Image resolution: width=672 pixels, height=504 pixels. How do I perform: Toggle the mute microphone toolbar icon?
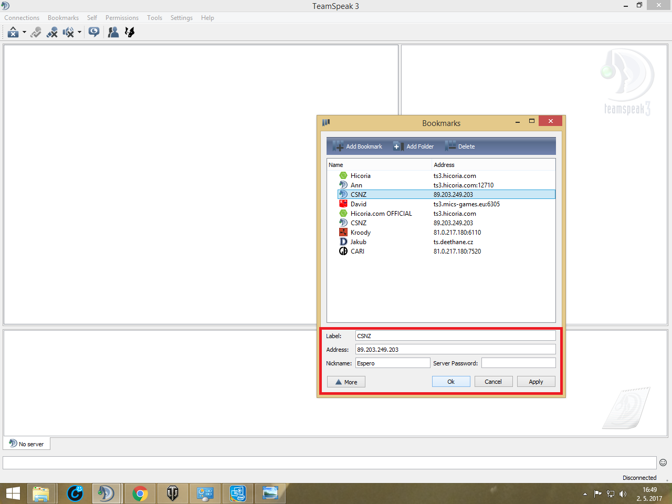[52, 33]
